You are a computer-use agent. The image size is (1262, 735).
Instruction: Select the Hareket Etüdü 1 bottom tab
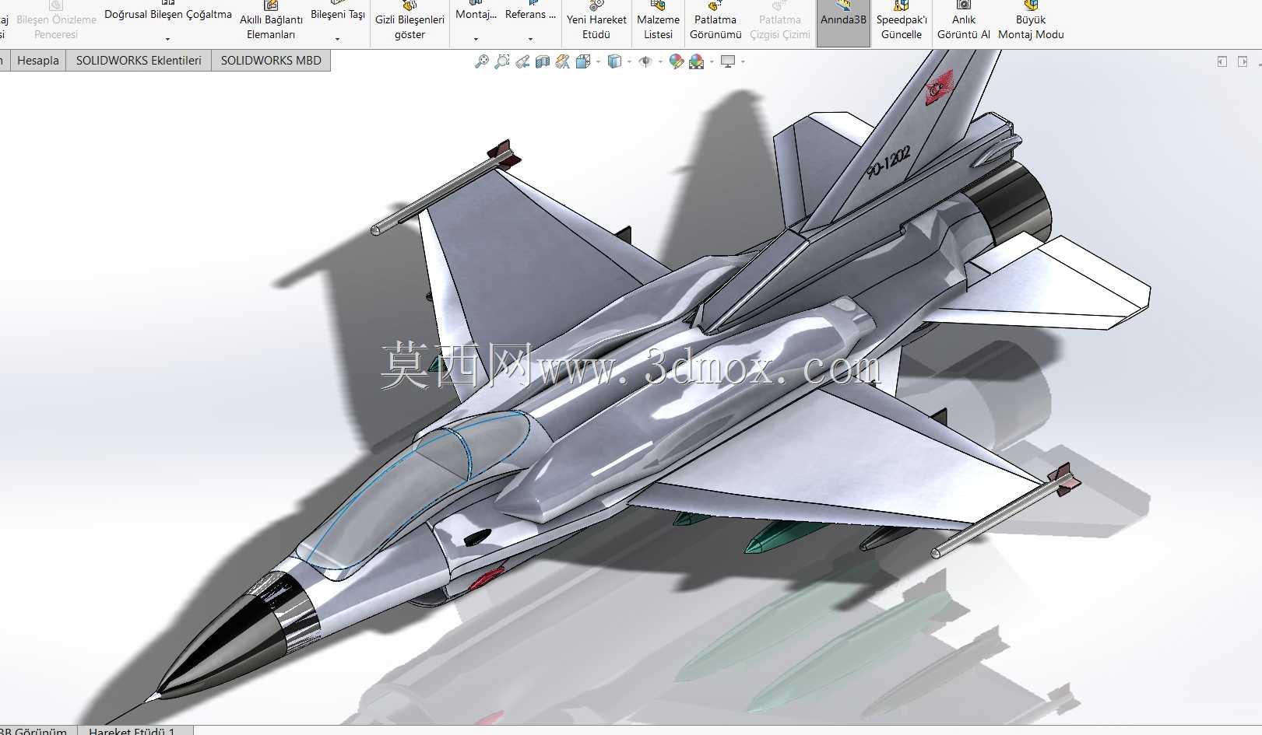(x=134, y=730)
